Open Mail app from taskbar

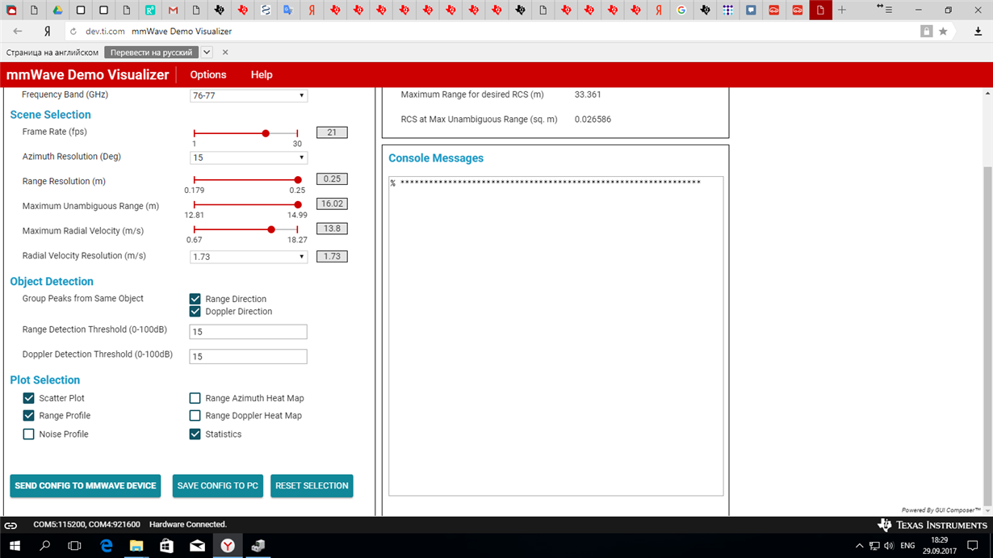coord(198,546)
